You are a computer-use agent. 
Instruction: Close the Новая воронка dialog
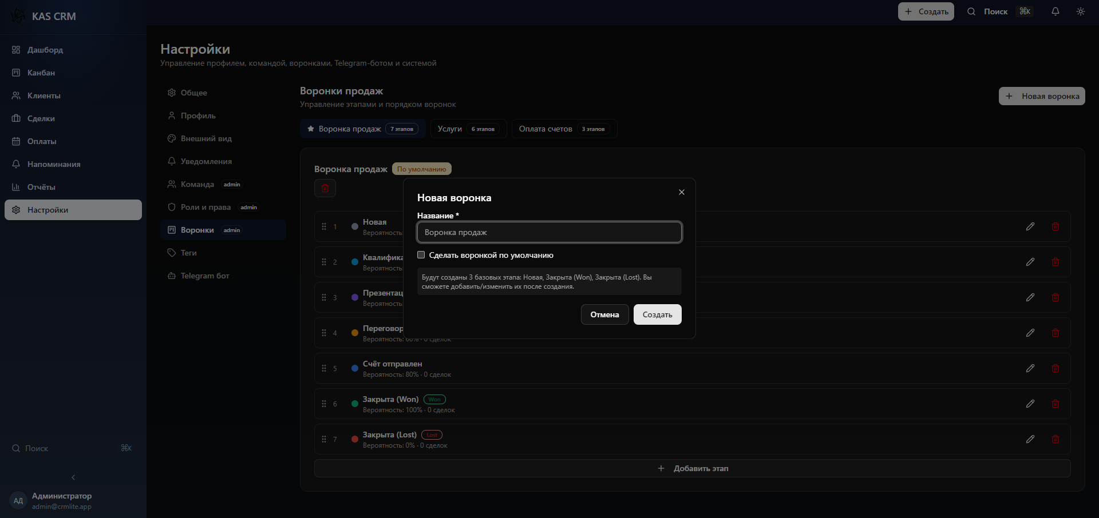[682, 192]
